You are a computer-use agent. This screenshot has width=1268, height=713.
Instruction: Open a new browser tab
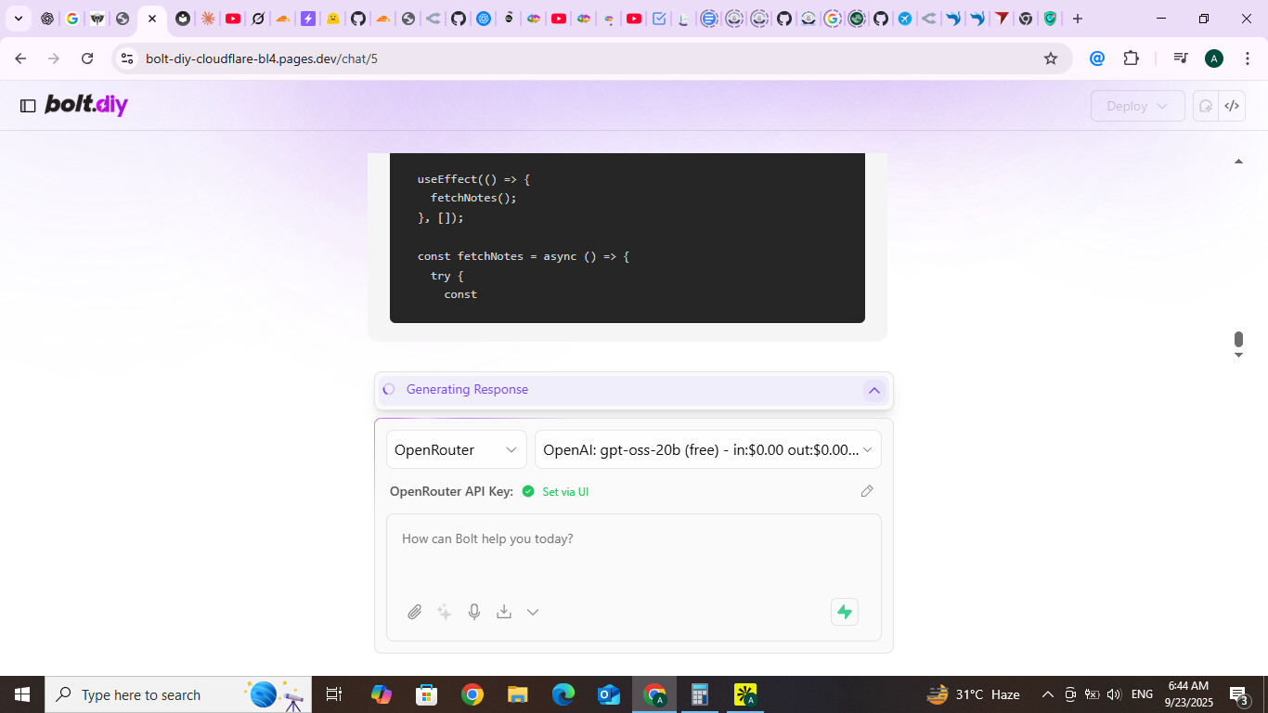coord(1077,19)
